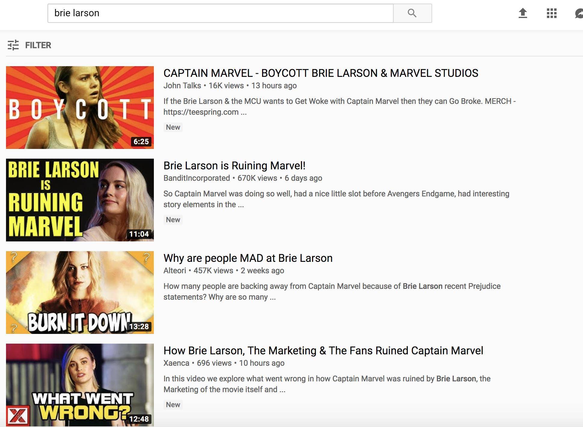Open the YouTube apps grid icon

[552, 13]
